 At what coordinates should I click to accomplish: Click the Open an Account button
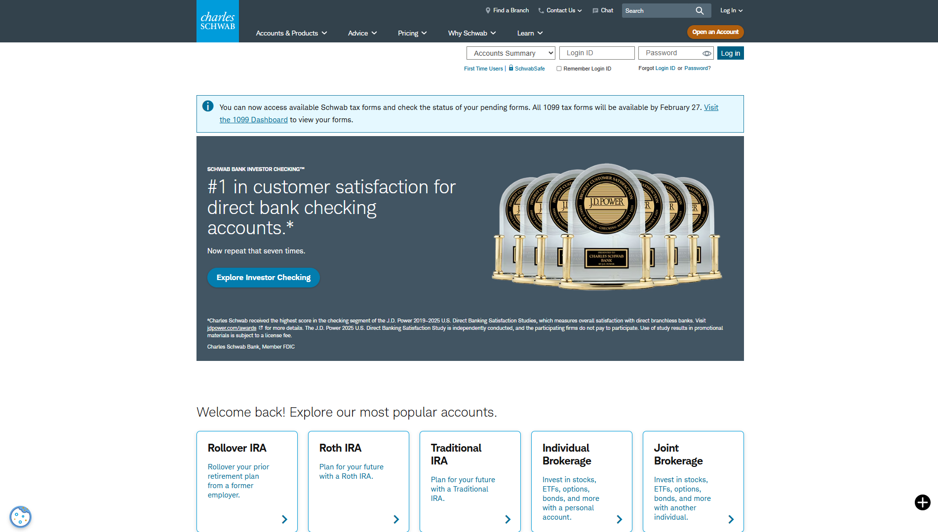pos(715,32)
